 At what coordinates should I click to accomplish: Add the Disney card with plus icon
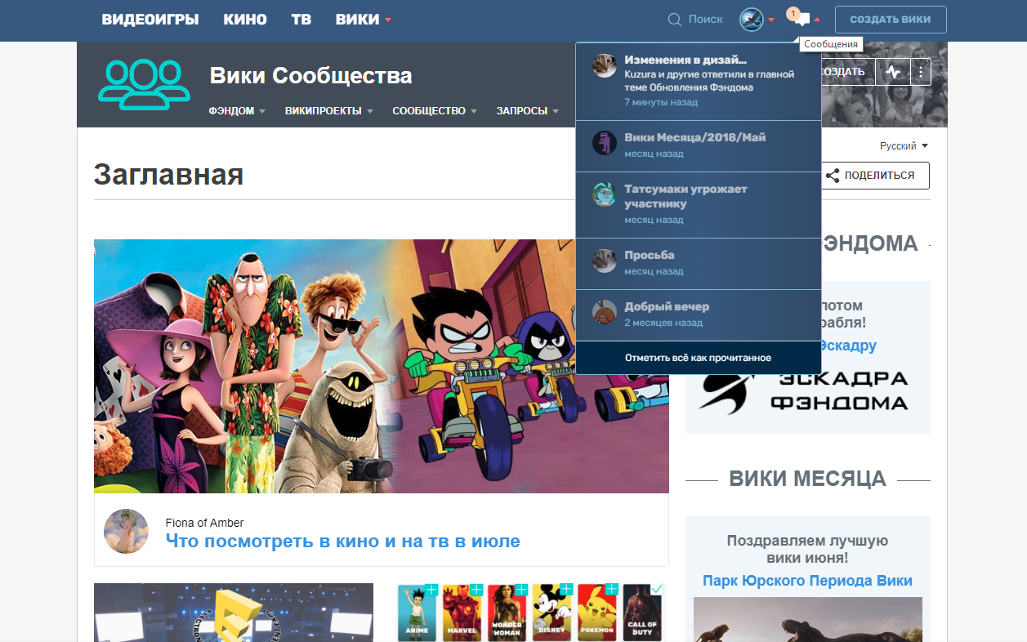pos(565,590)
